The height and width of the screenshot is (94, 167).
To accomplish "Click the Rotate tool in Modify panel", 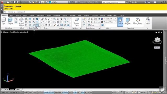I will click(x=62, y=22).
